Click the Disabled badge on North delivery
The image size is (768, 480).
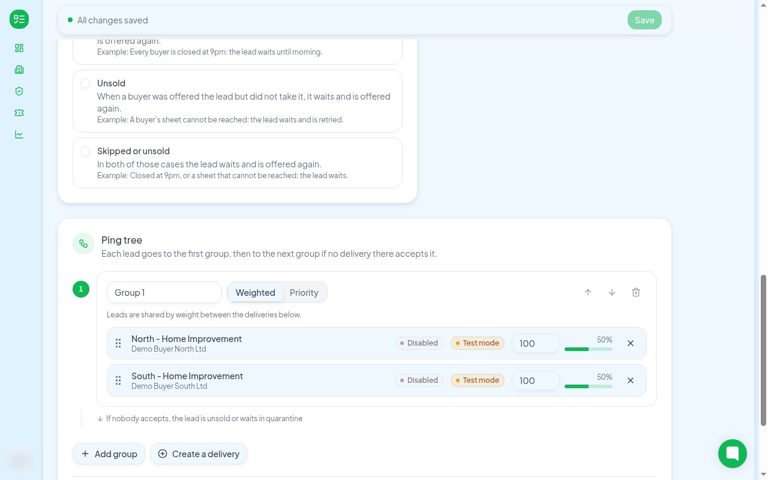pyautogui.click(x=419, y=343)
